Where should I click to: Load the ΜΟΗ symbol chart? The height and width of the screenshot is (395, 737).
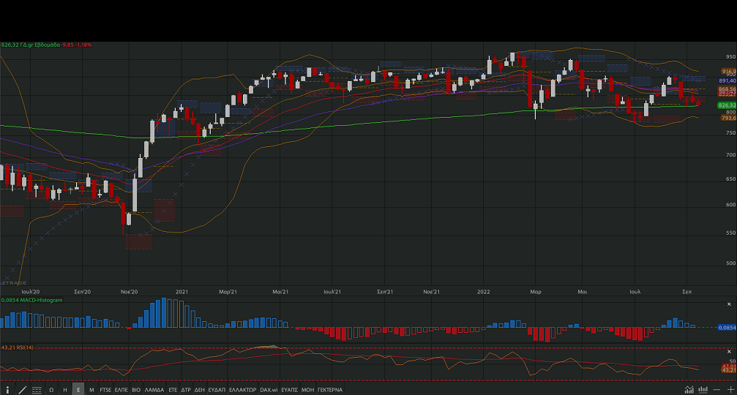(308, 390)
